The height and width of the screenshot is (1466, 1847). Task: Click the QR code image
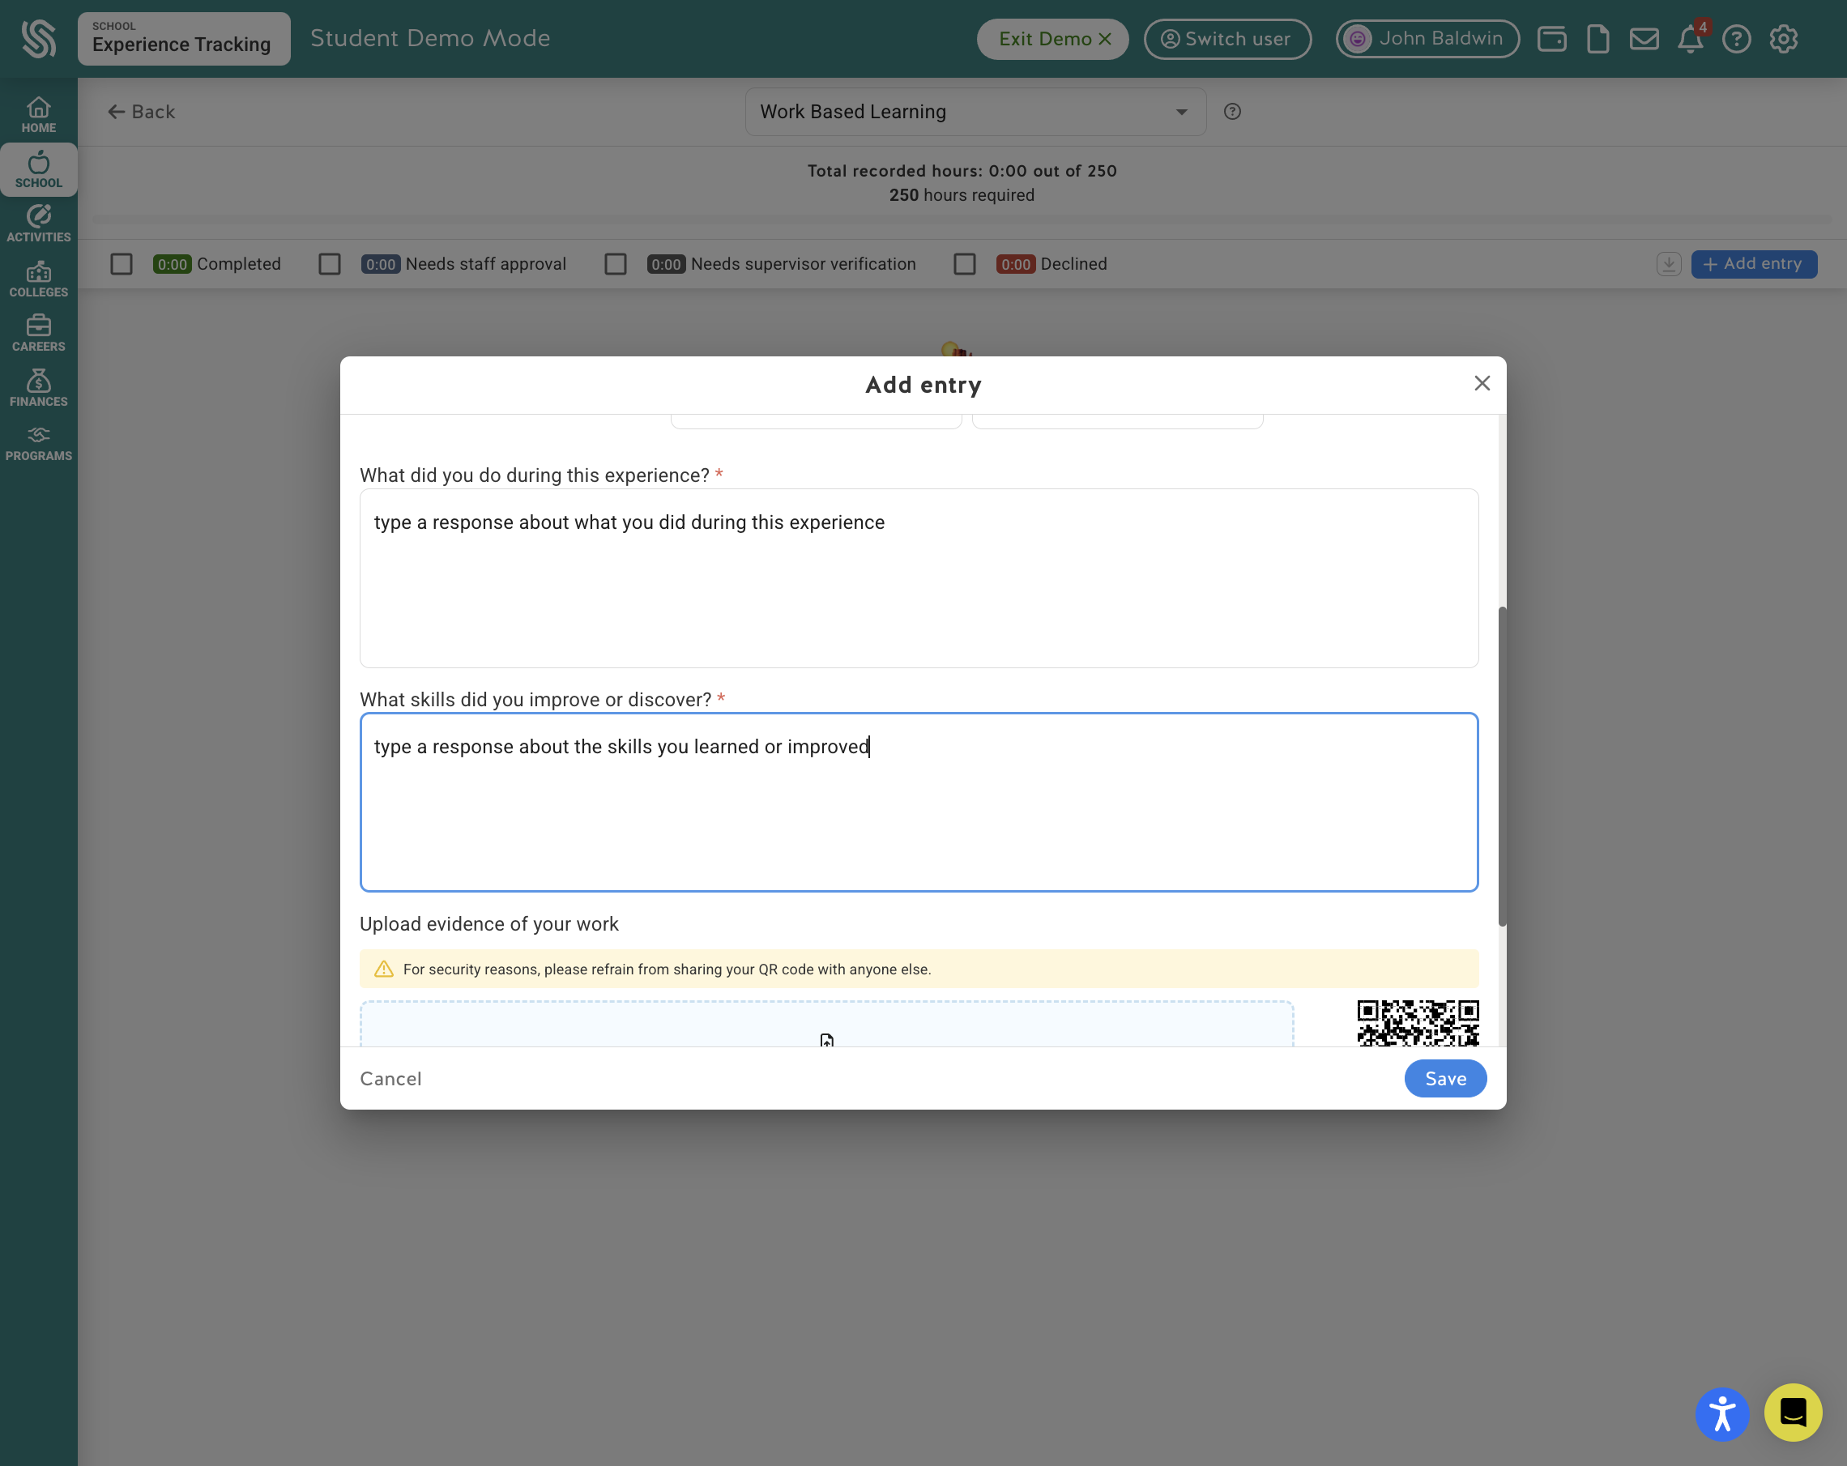pos(1418,1023)
